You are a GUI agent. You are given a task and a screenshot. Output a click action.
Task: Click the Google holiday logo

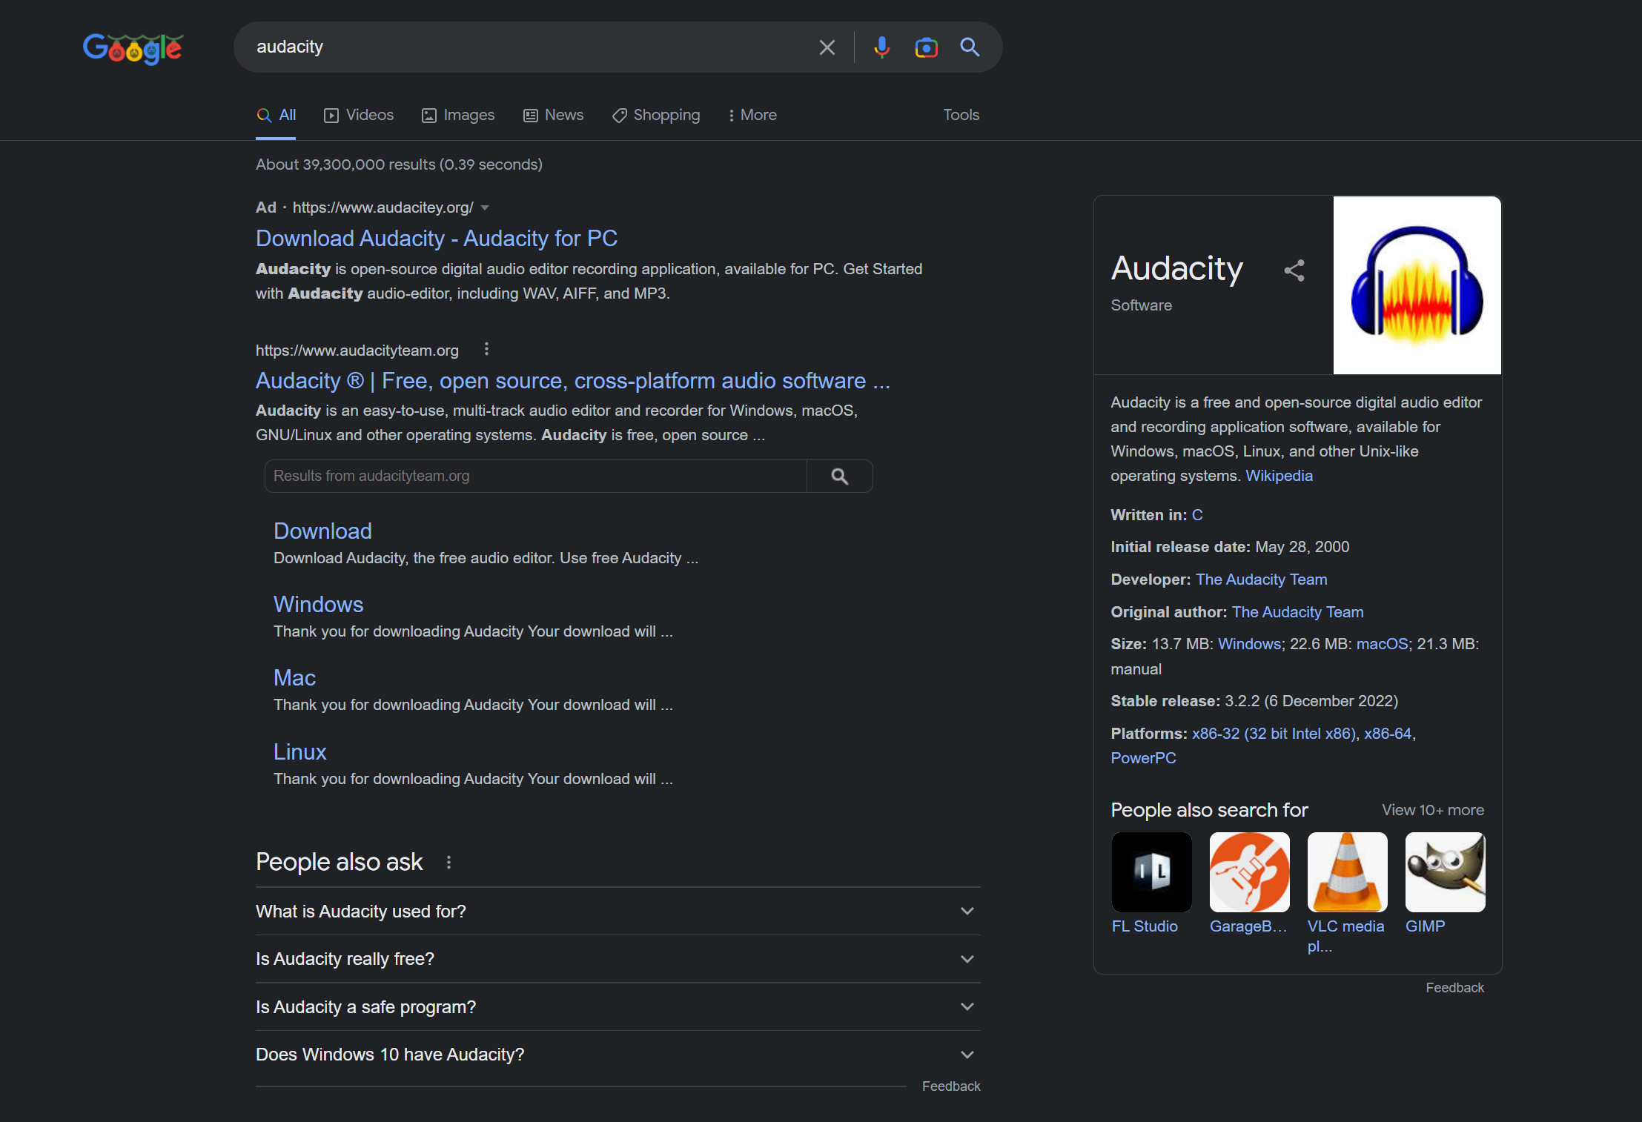[133, 49]
